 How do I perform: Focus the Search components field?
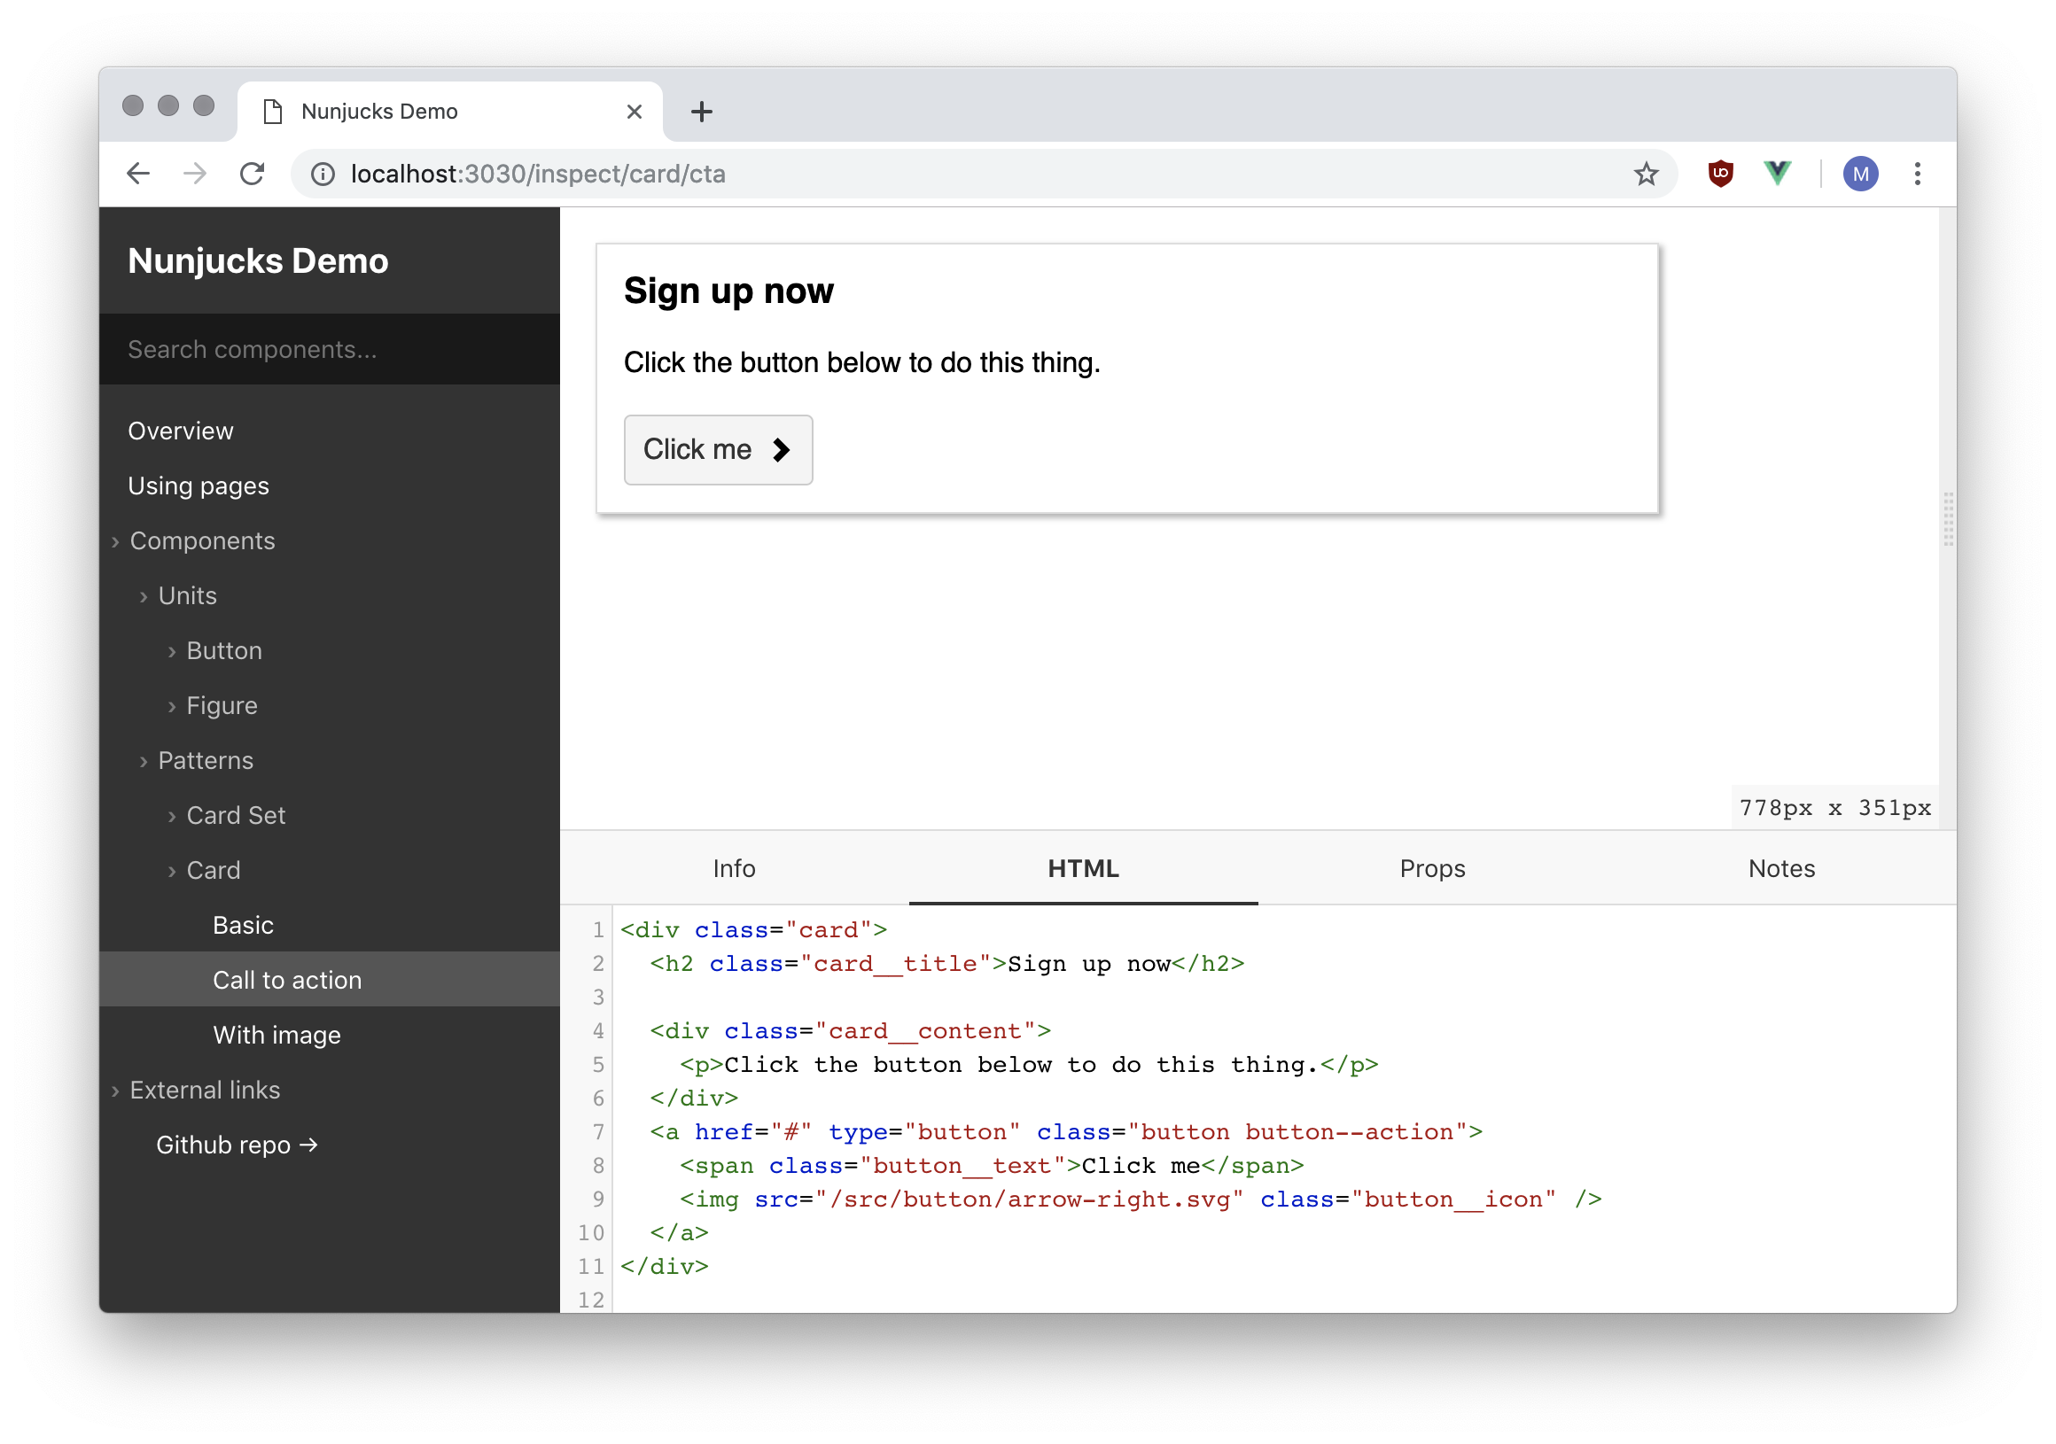(x=329, y=349)
